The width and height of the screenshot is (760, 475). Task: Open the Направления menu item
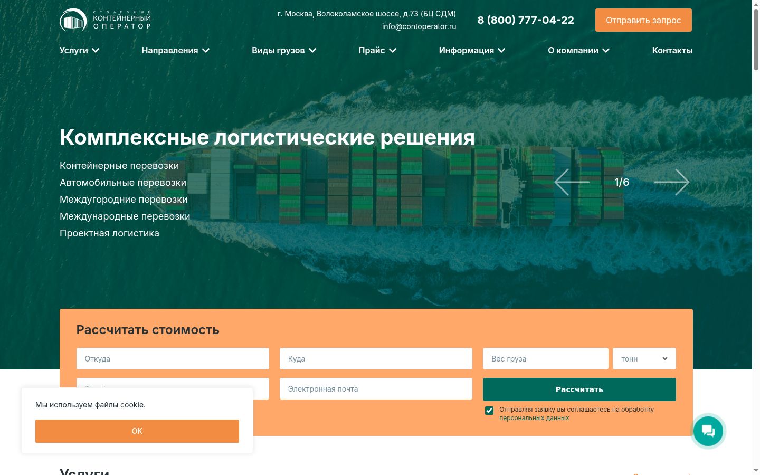point(170,50)
